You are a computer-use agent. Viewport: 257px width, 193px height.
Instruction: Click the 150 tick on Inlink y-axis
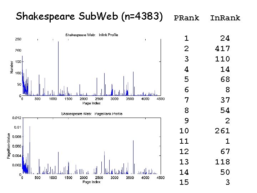click(x=18, y=62)
